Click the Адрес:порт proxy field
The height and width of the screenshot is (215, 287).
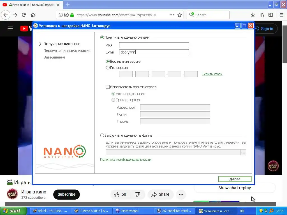click(175, 107)
